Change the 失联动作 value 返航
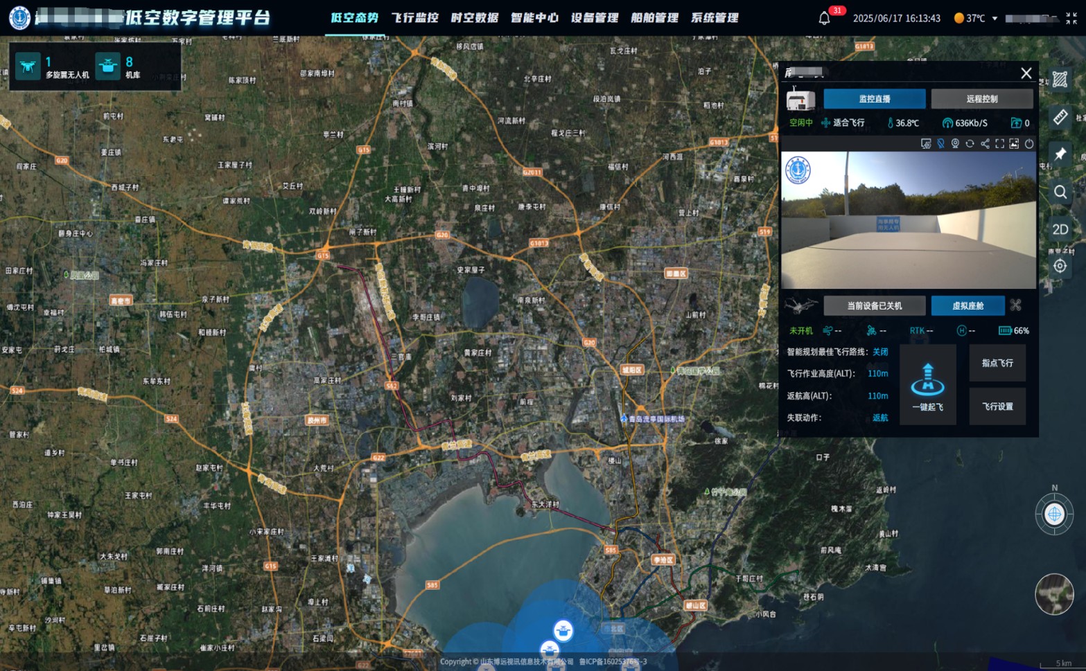Viewport: 1086px width, 671px height. (x=879, y=418)
